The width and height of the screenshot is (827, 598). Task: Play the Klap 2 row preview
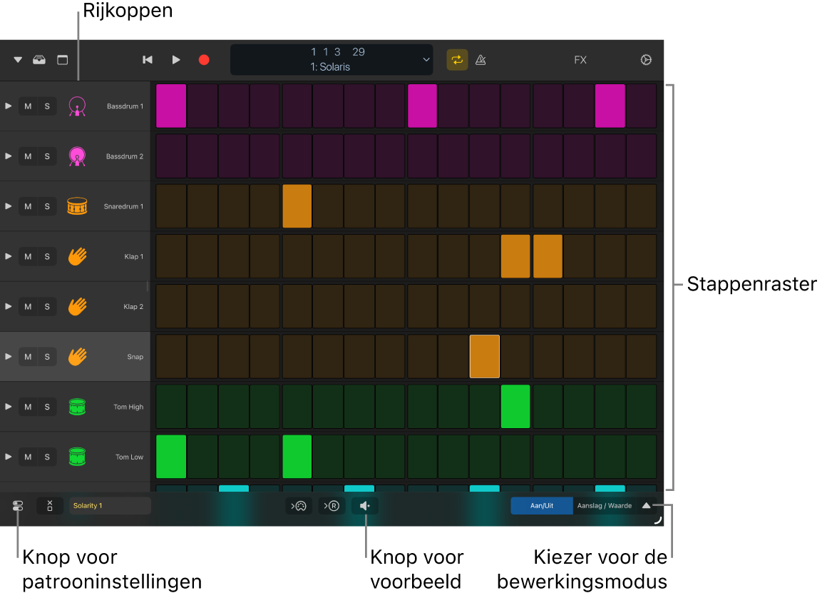(8, 306)
